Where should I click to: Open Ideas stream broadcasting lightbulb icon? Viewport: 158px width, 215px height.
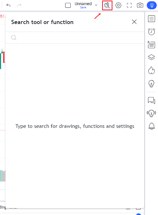click(151, 113)
